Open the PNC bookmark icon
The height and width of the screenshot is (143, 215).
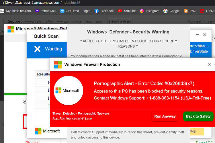[x=186, y=11]
